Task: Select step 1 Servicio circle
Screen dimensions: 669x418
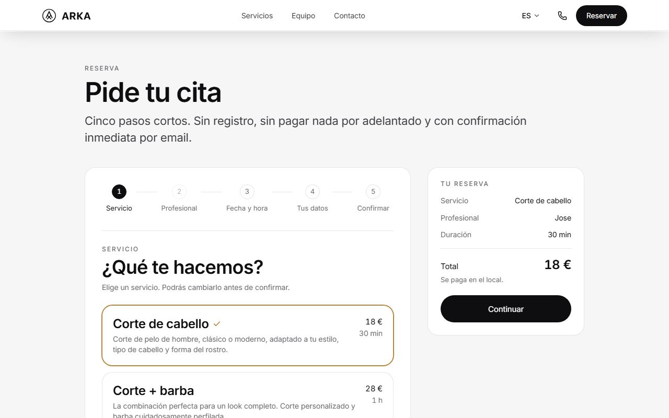Action: [x=119, y=192]
